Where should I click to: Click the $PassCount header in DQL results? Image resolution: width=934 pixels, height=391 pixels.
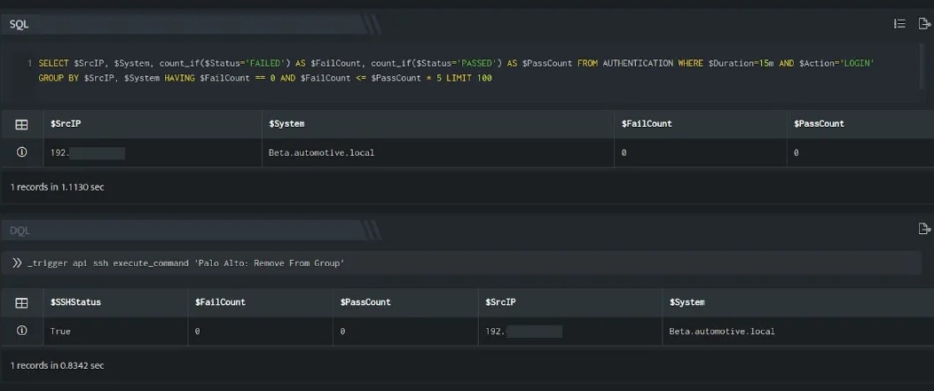pos(405,302)
